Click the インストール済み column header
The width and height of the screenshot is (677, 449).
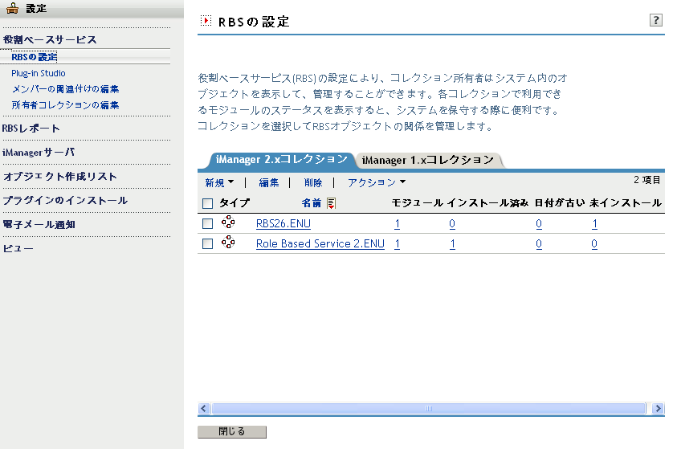(x=487, y=203)
